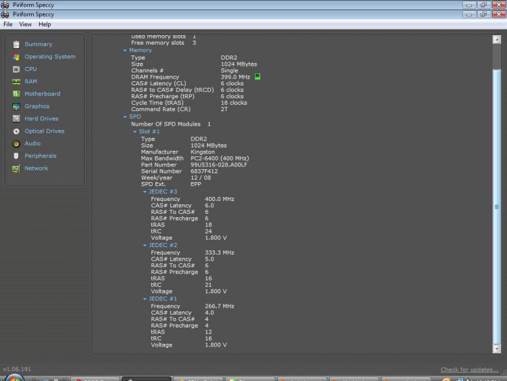Image resolution: width=507 pixels, height=381 pixels.
Task: Open the Help menu
Action: tap(45, 24)
